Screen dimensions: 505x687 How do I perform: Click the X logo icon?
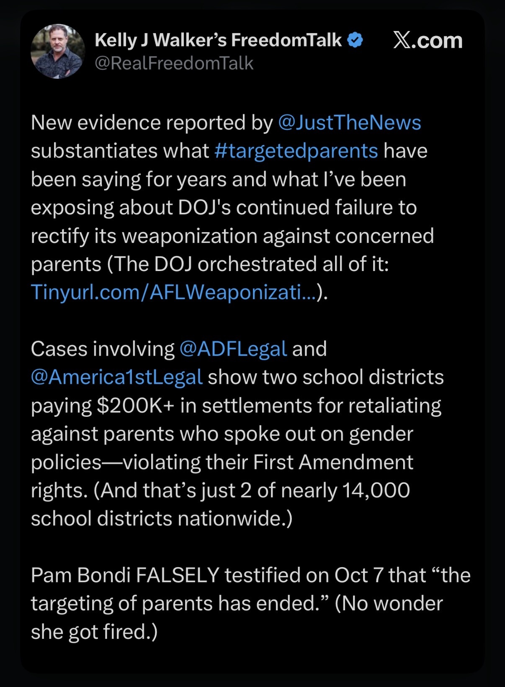[402, 41]
